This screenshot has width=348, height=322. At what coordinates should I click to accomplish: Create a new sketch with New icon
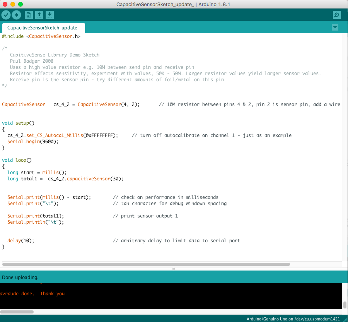point(29,15)
